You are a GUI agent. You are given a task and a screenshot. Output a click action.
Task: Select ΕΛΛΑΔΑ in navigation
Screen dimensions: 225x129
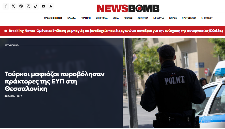point(71,18)
